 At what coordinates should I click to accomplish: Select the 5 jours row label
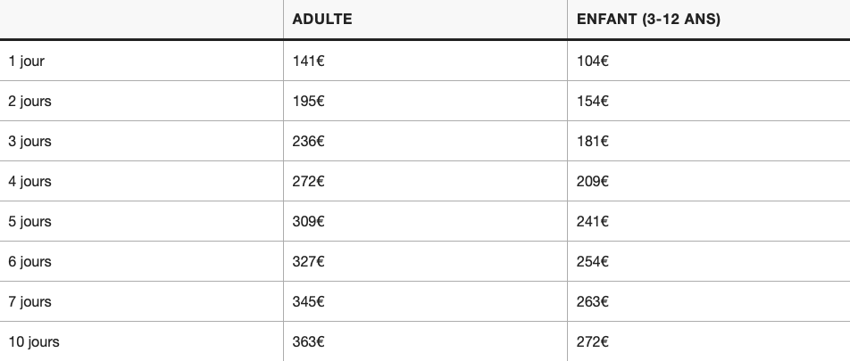pos(29,221)
